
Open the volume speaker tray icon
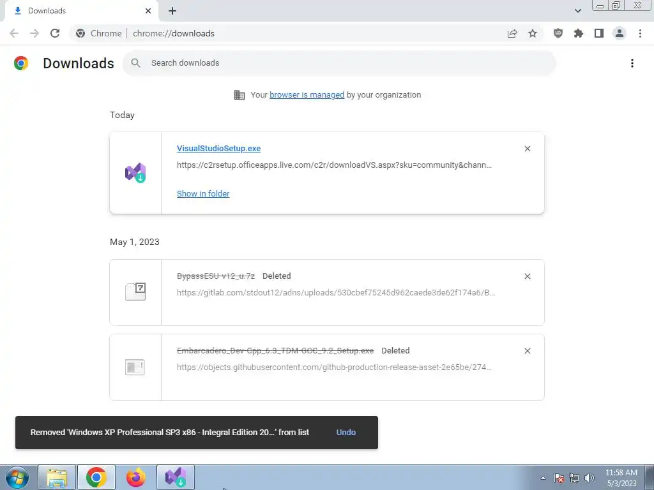(x=589, y=478)
